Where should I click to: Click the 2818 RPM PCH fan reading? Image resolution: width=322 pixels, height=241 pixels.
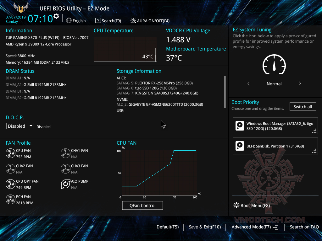coord(25,203)
